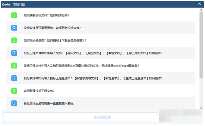Open question about word/excel import limitation
Screen dimensions: 205x126
(81, 66)
